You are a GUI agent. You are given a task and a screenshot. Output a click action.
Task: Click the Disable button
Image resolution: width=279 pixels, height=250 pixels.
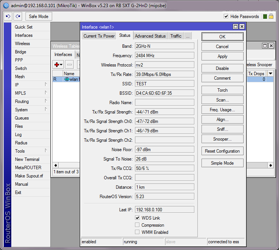pos(223,68)
